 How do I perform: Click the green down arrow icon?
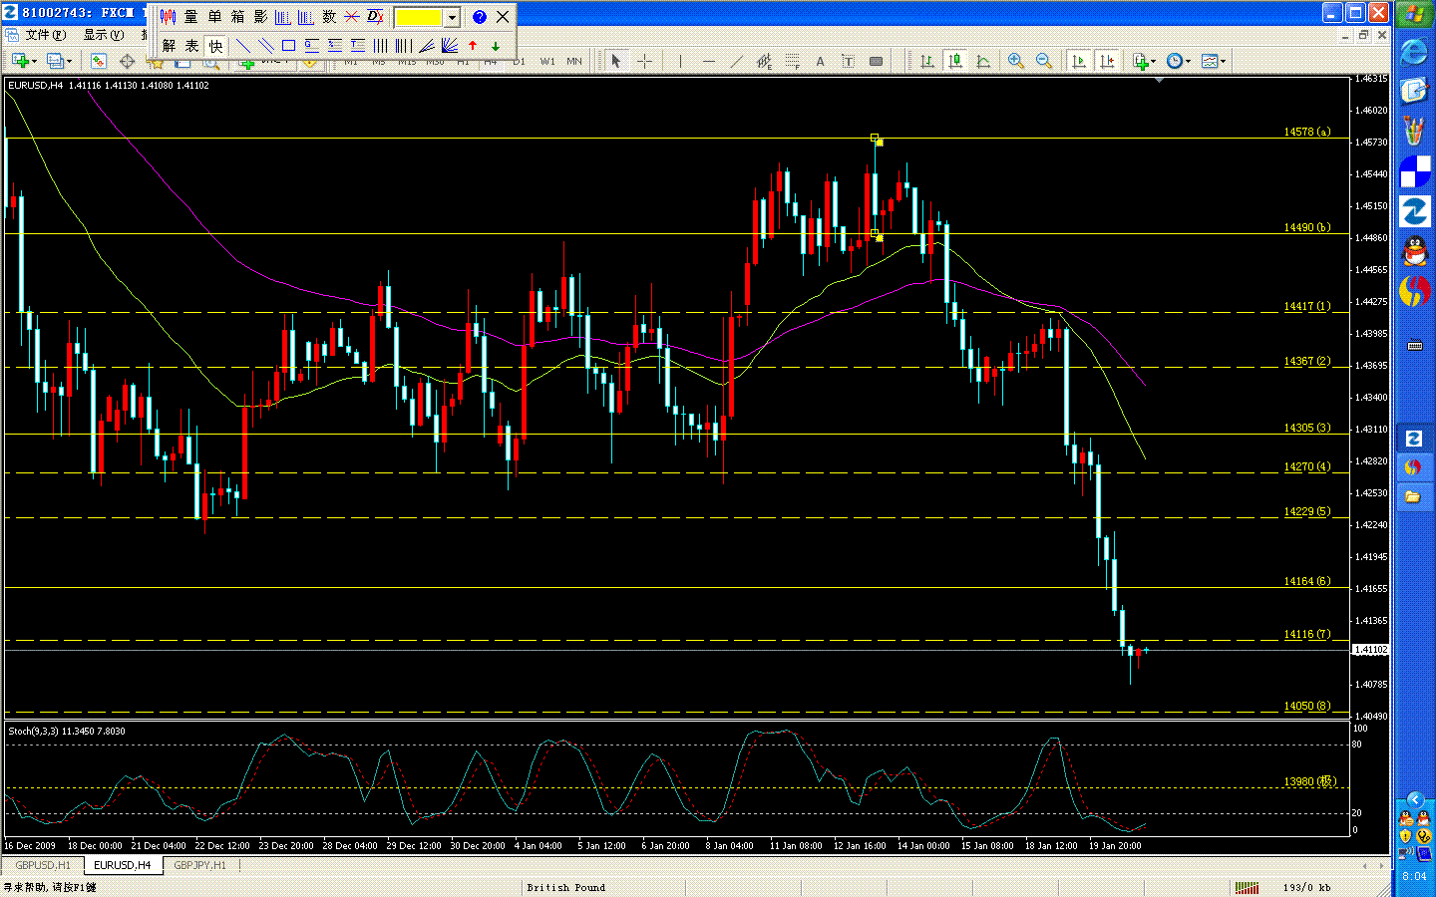pos(496,46)
